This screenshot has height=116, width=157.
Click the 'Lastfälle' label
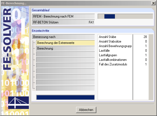(x=104, y=51)
